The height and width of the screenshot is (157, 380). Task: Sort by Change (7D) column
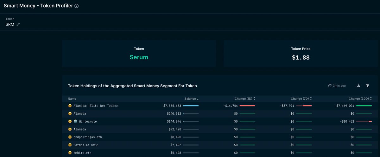point(301,99)
